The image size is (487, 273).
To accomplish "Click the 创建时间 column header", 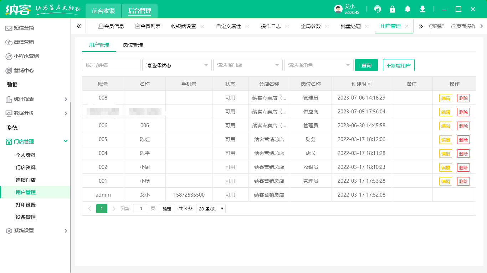I will point(361,84).
